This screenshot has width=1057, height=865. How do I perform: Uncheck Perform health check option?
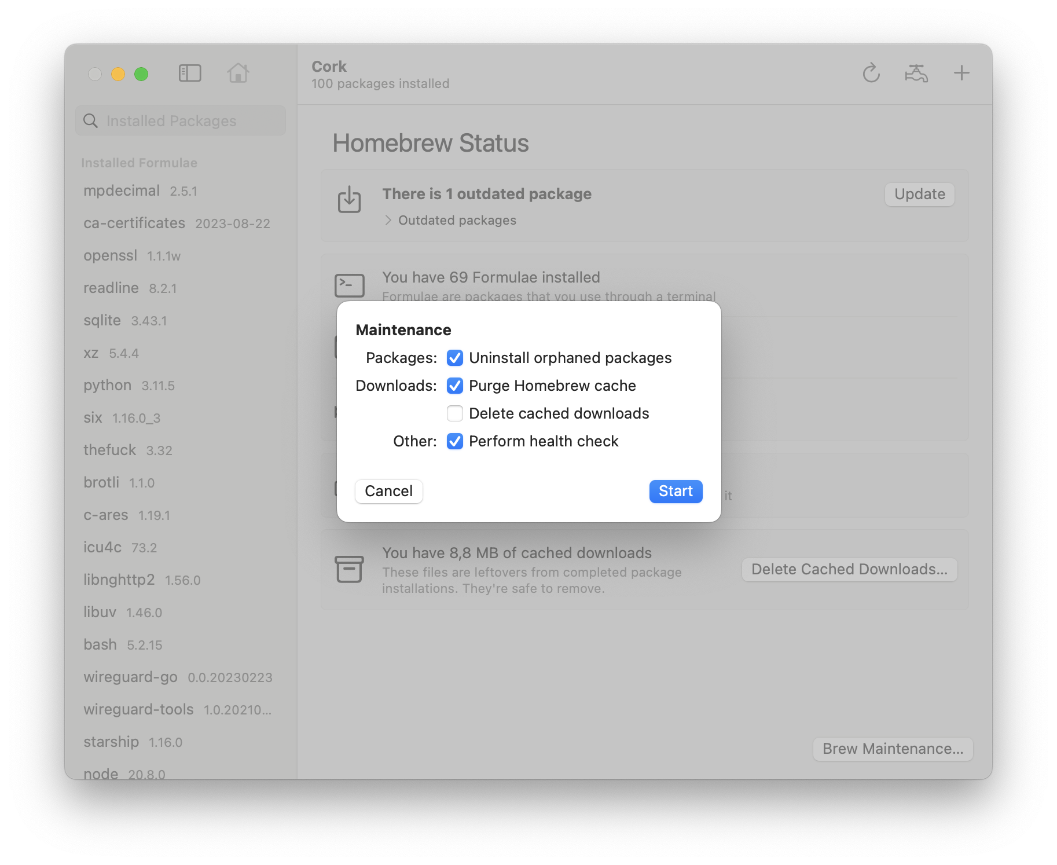pos(455,442)
